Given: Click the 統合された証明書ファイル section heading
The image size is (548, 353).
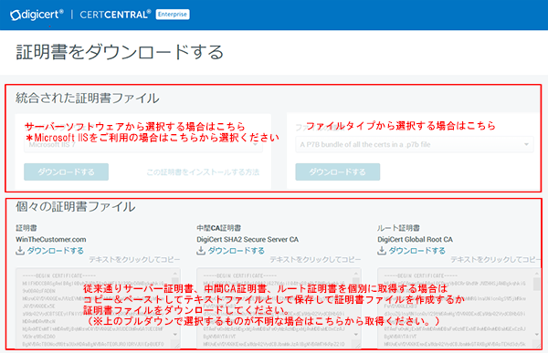Looking at the screenshot, I should [88, 99].
